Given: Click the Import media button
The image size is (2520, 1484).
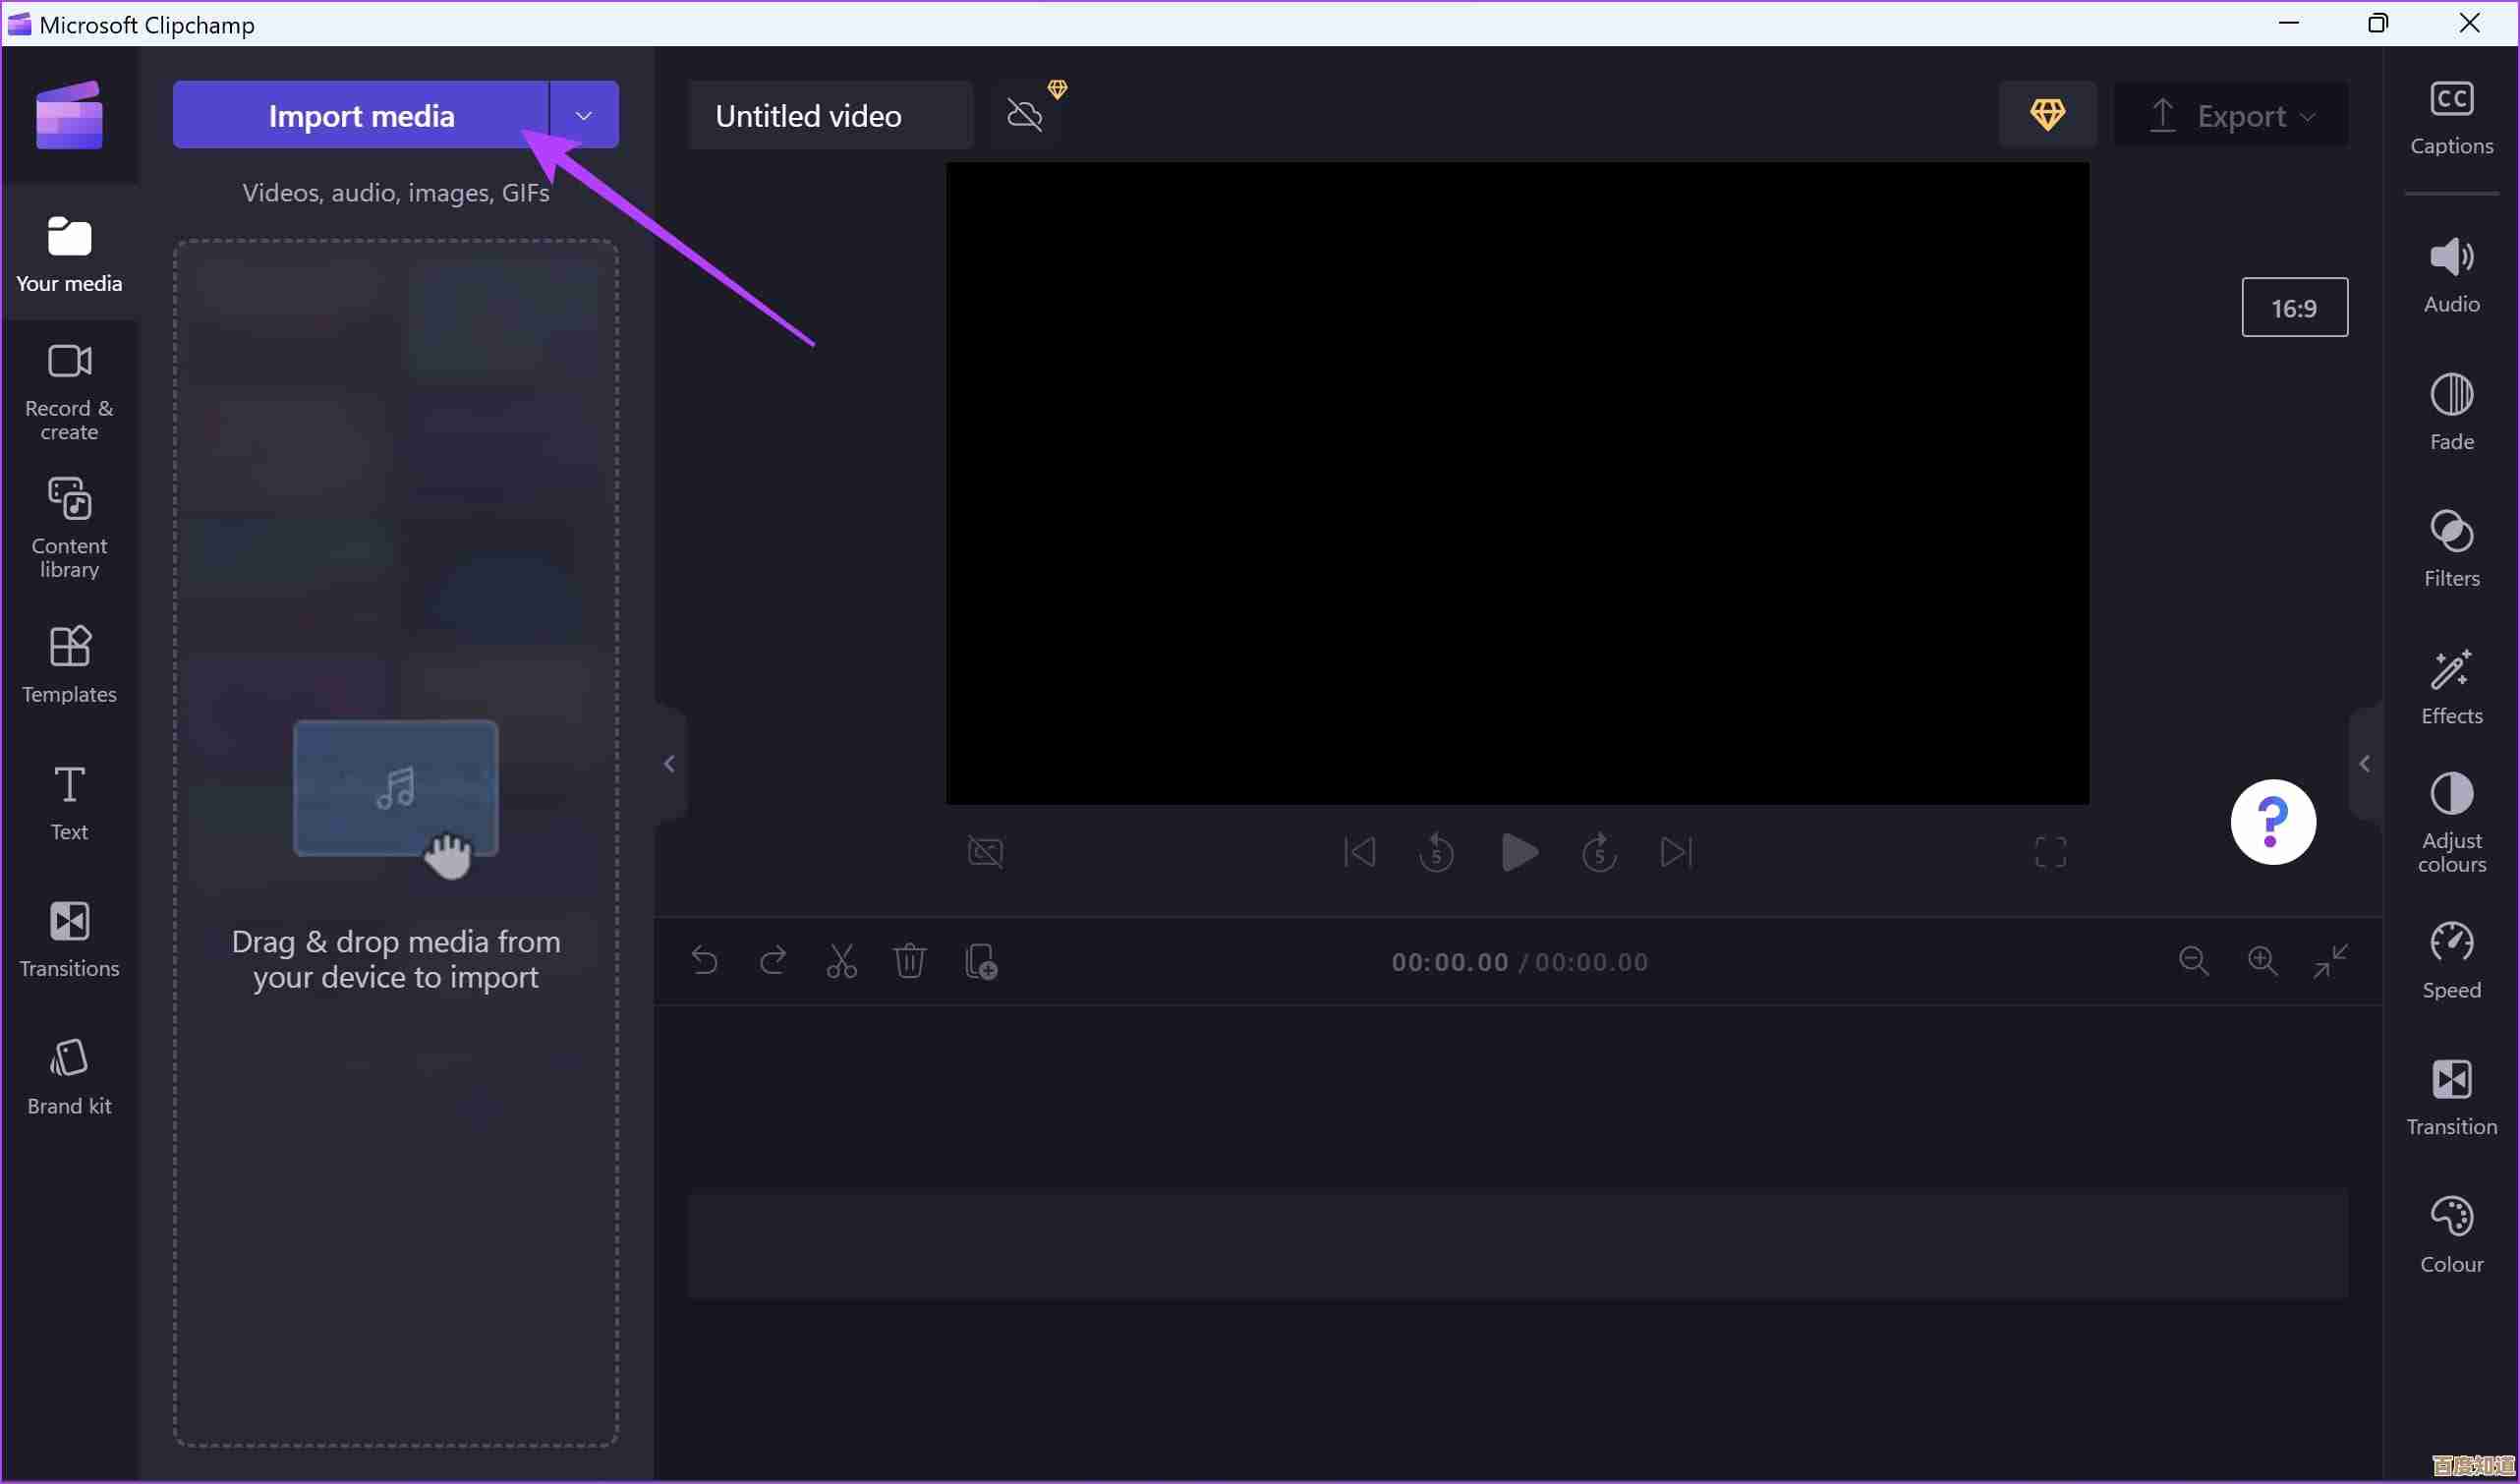Looking at the screenshot, I should [360, 115].
